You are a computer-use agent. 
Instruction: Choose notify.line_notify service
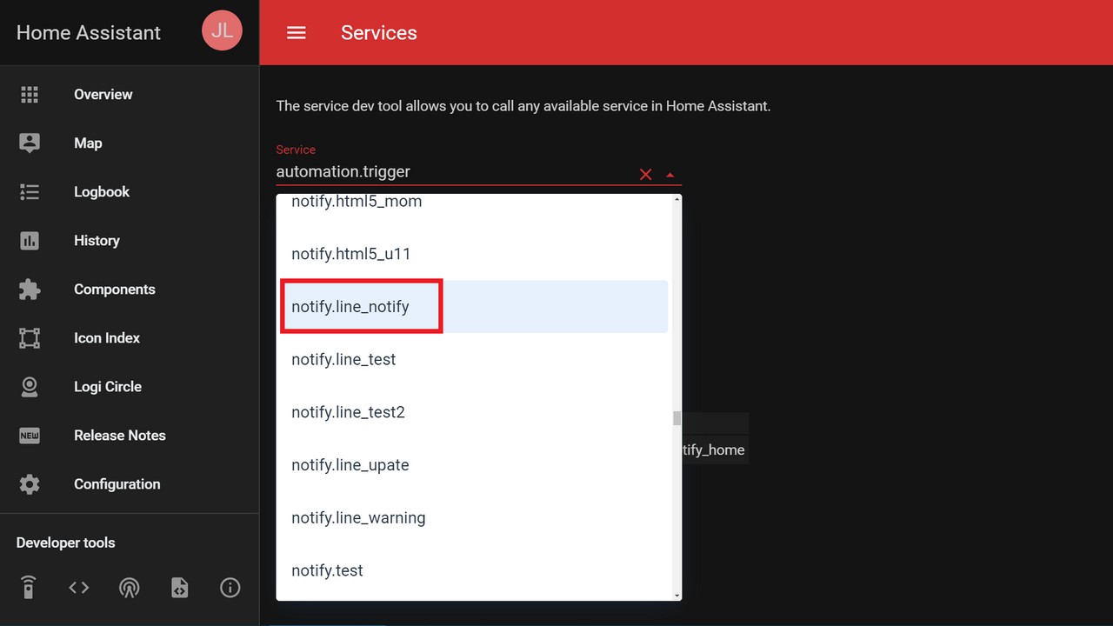pyautogui.click(x=472, y=307)
